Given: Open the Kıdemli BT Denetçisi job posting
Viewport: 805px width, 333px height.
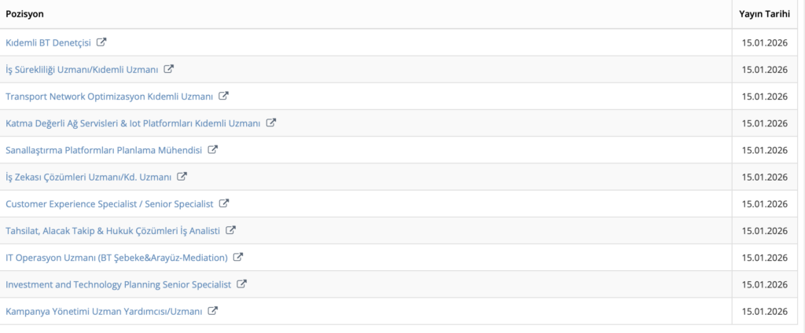Looking at the screenshot, I should (x=49, y=42).
